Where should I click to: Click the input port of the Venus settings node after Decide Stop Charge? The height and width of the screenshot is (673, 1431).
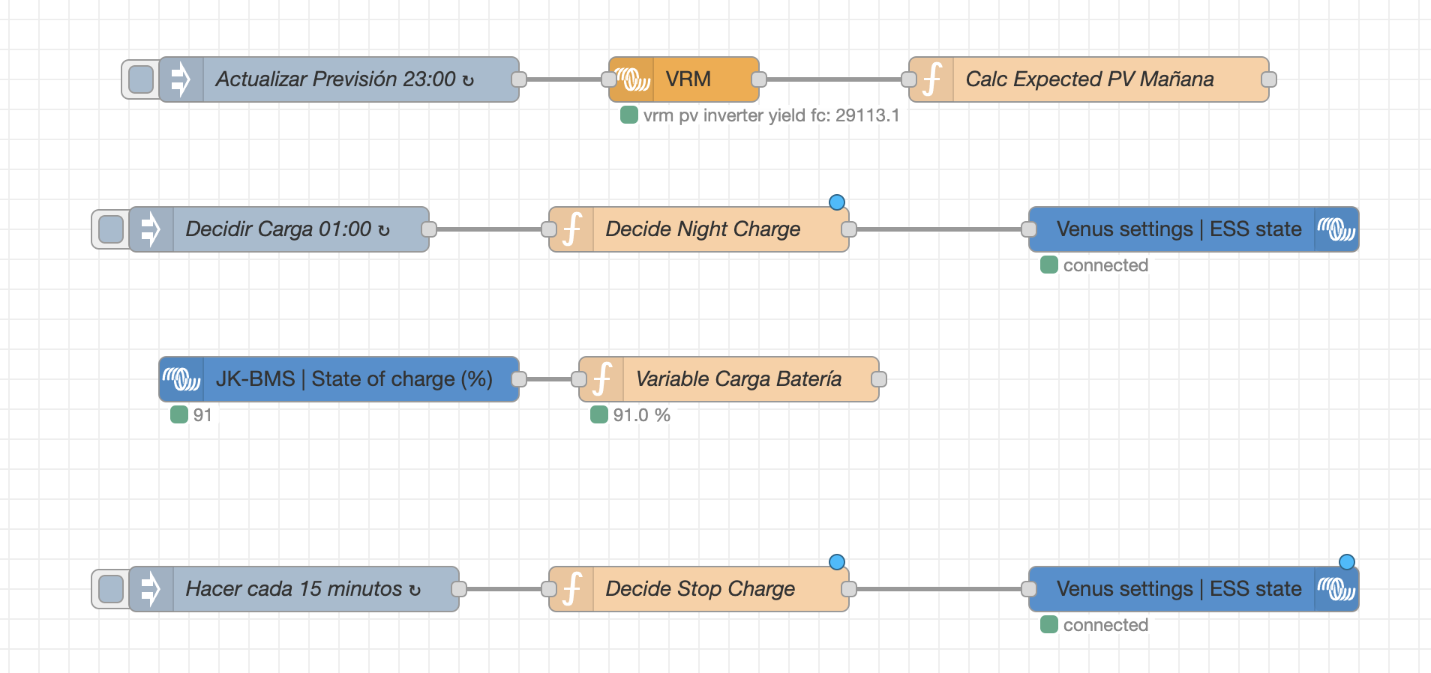[1029, 589]
